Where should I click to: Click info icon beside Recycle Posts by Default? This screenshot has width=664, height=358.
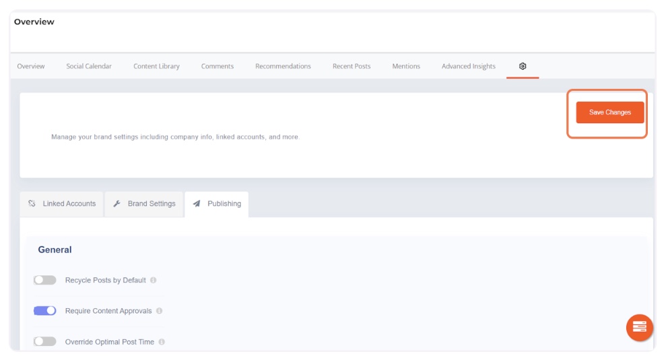[154, 280]
